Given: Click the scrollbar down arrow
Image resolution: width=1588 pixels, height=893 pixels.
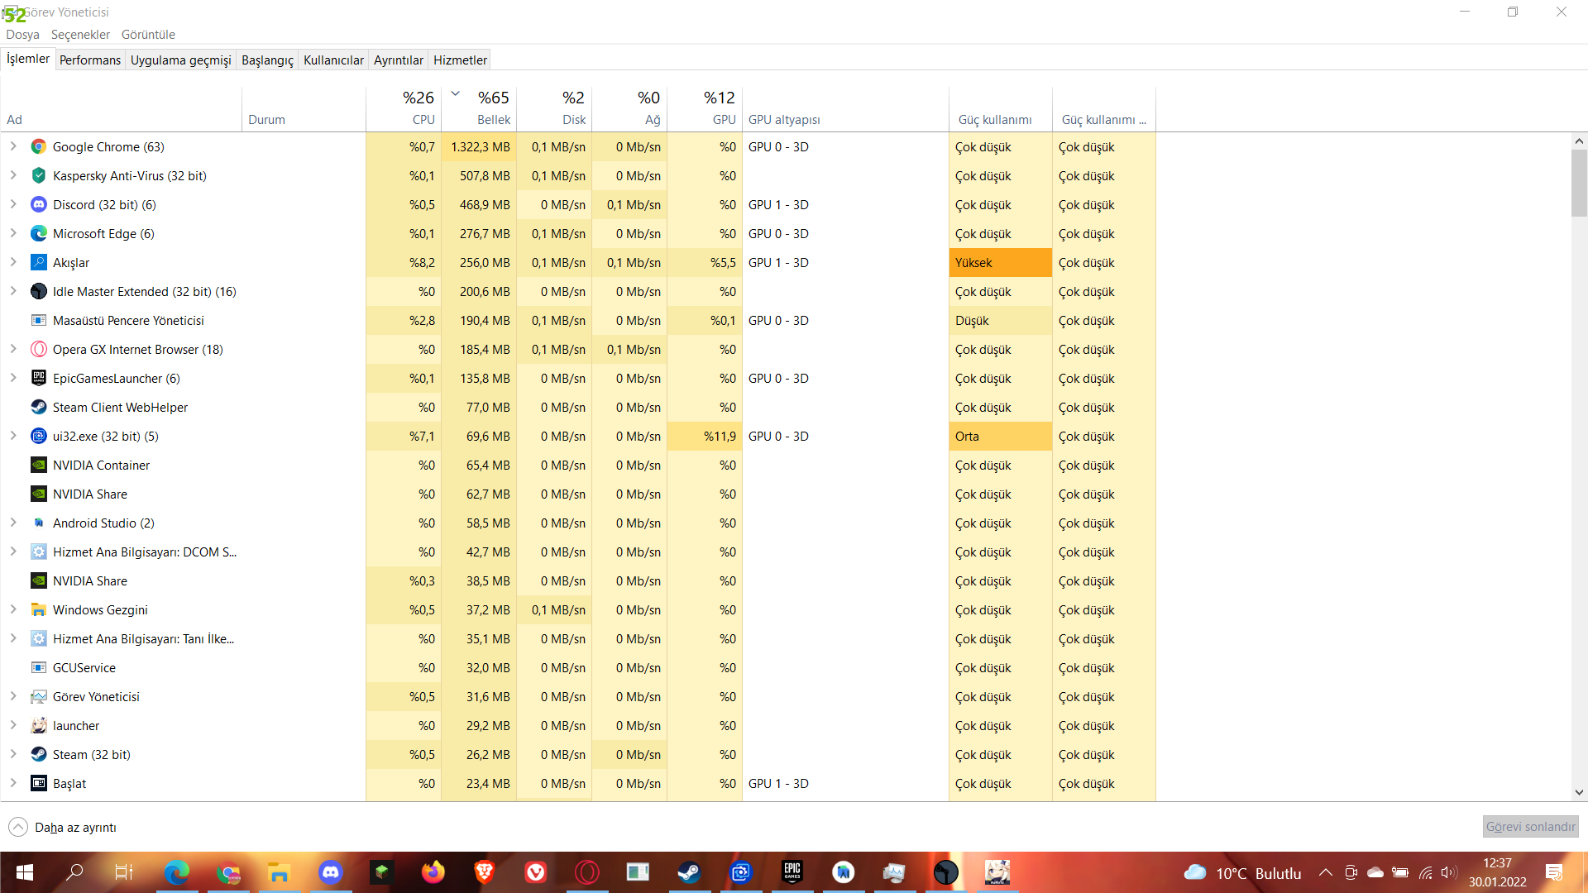Looking at the screenshot, I should tap(1579, 792).
